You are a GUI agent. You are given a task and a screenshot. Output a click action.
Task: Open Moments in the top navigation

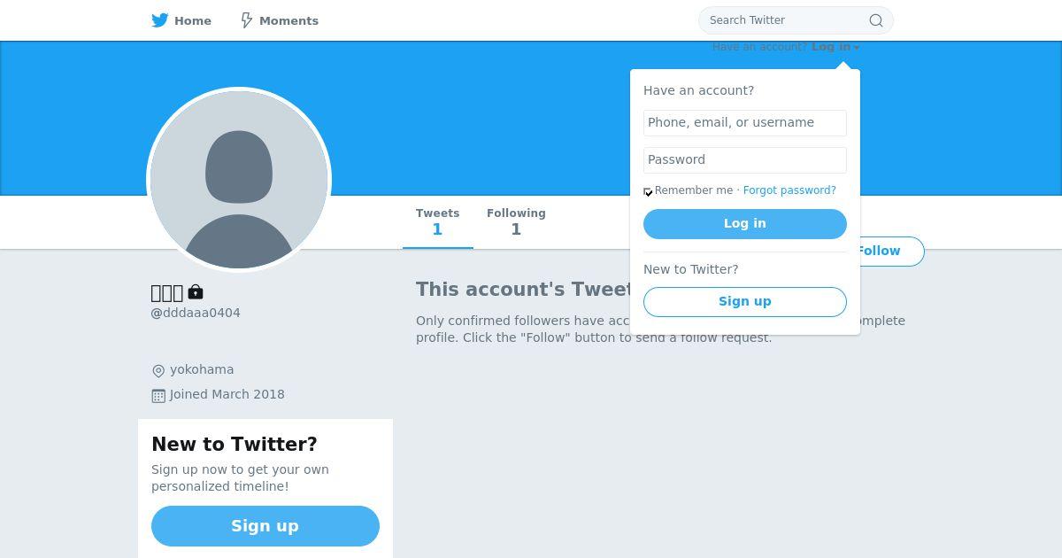280,20
